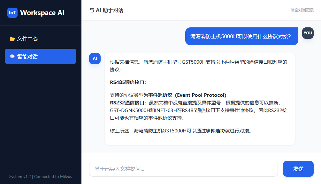
Task: Click the yellow folder icon beside 文件中心
Action: 12,39
